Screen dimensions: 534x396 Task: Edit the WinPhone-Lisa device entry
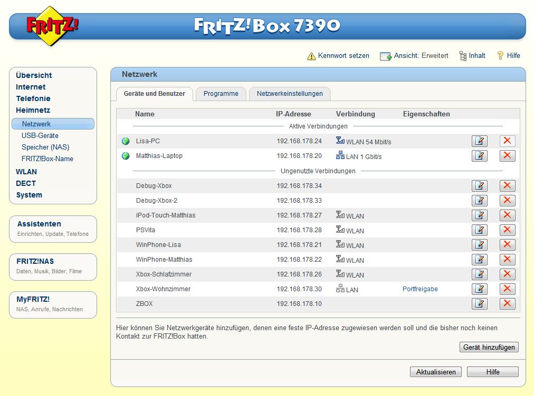(479, 245)
